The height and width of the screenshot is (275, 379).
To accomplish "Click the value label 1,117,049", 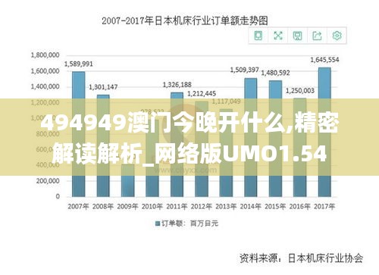I will coord(226,102).
